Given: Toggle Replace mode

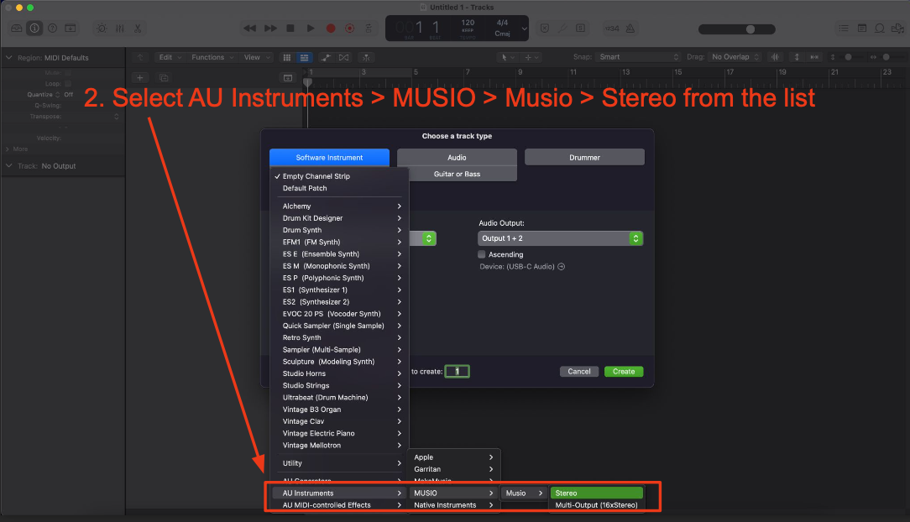Looking at the screenshot, I should (545, 28).
